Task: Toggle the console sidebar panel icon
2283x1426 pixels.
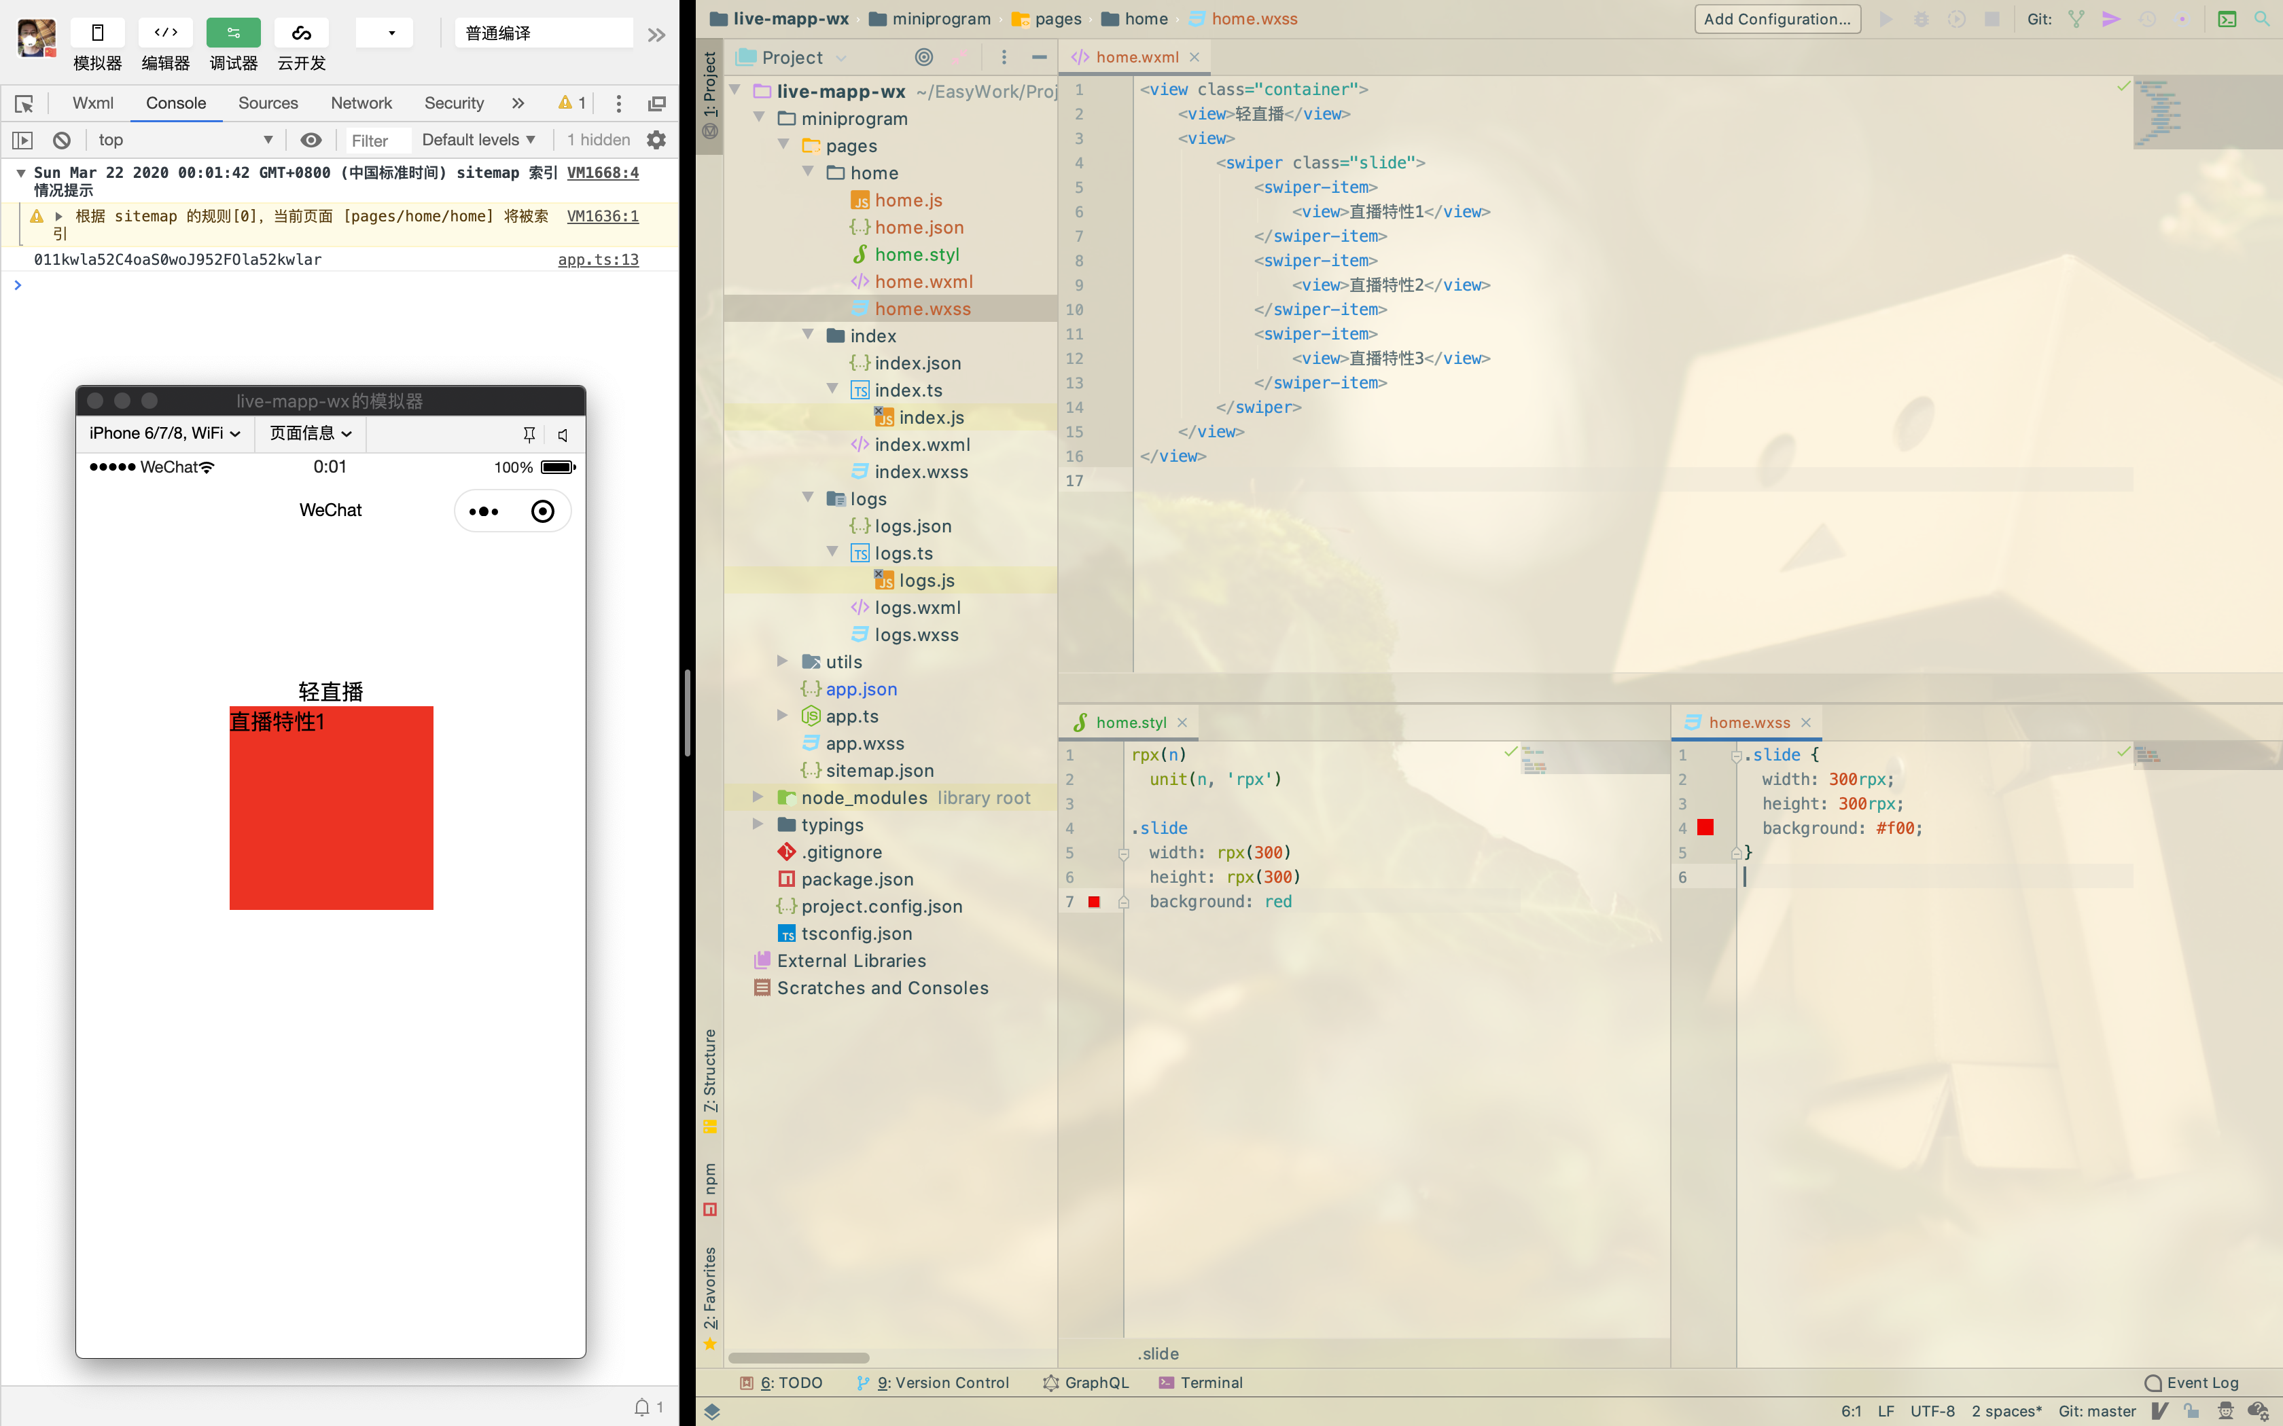Action: coord(22,141)
